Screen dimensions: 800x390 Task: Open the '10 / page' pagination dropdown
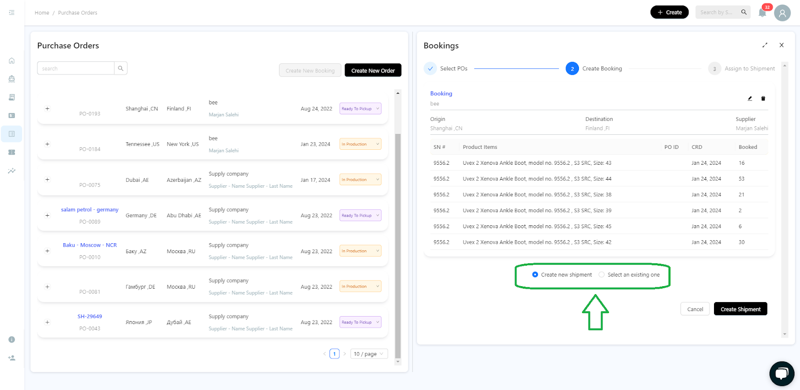369,354
